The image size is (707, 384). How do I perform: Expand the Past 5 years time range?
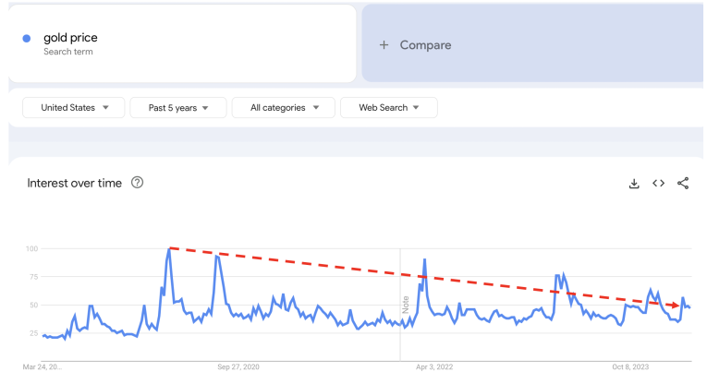178,108
